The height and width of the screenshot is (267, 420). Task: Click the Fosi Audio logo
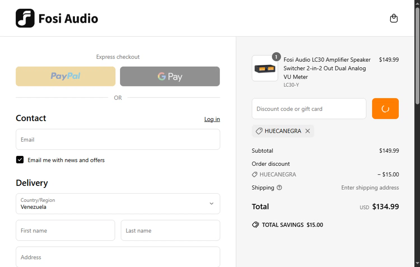tap(57, 18)
